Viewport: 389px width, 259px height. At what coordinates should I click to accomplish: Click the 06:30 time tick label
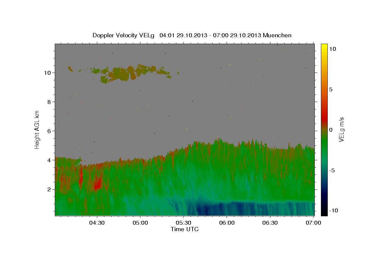pyautogui.click(x=270, y=223)
